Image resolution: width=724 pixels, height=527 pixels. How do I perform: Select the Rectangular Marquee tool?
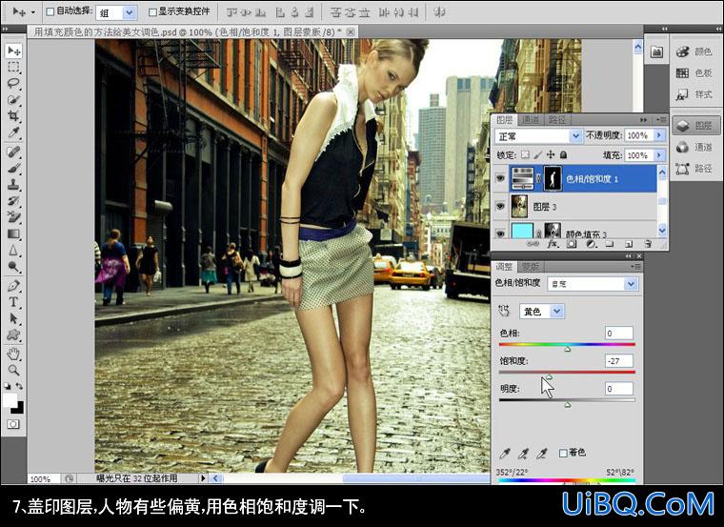pos(14,67)
